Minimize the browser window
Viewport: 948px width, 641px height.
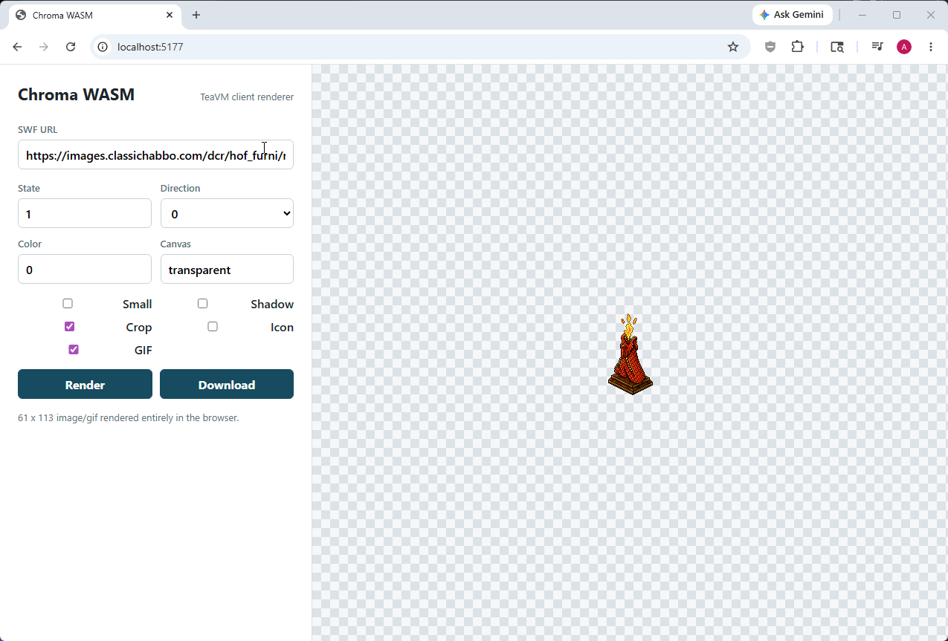coord(862,15)
